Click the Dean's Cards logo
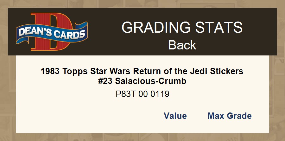 [52, 32]
